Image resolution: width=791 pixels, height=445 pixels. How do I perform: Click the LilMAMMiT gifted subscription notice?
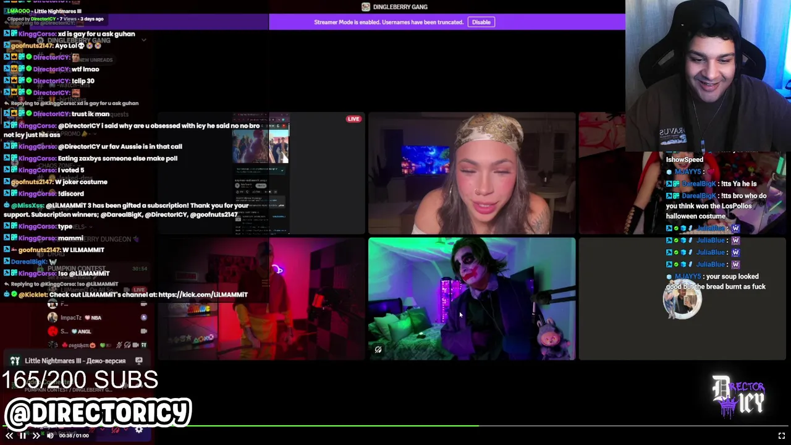click(x=127, y=210)
